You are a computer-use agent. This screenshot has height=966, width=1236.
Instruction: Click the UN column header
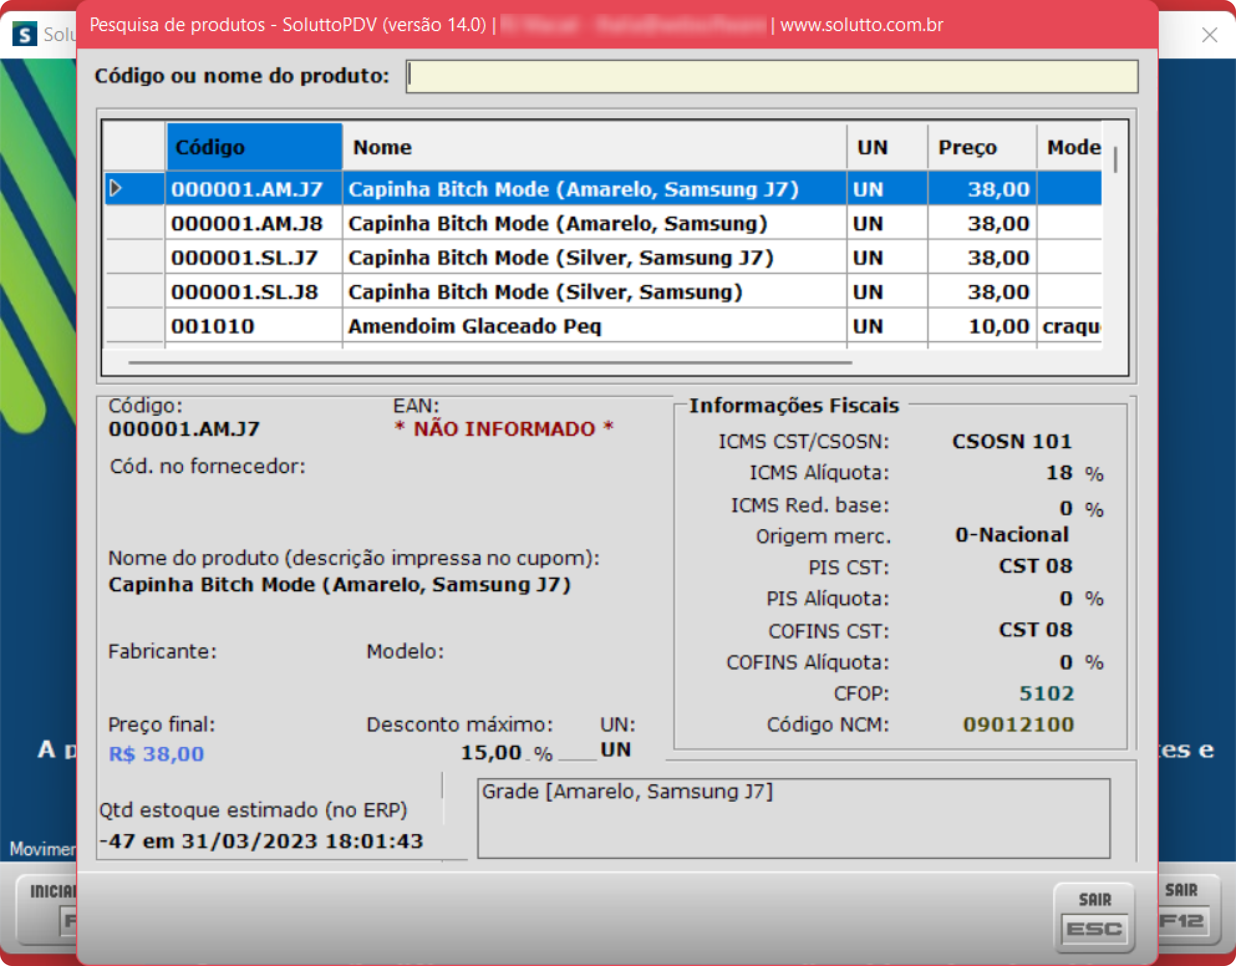click(x=887, y=147)
